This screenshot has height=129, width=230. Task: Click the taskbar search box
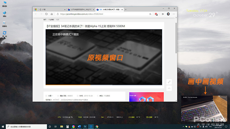(26, 126)
